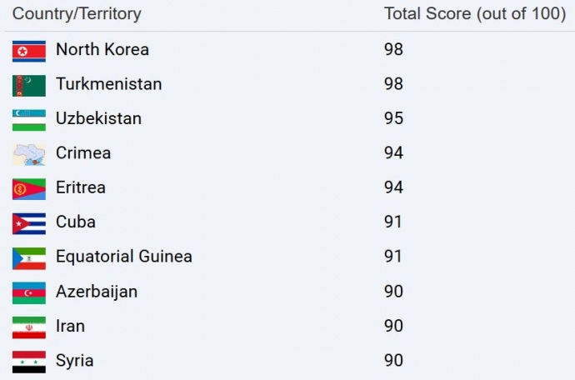Click the Crimea map icon

point(29,154)
